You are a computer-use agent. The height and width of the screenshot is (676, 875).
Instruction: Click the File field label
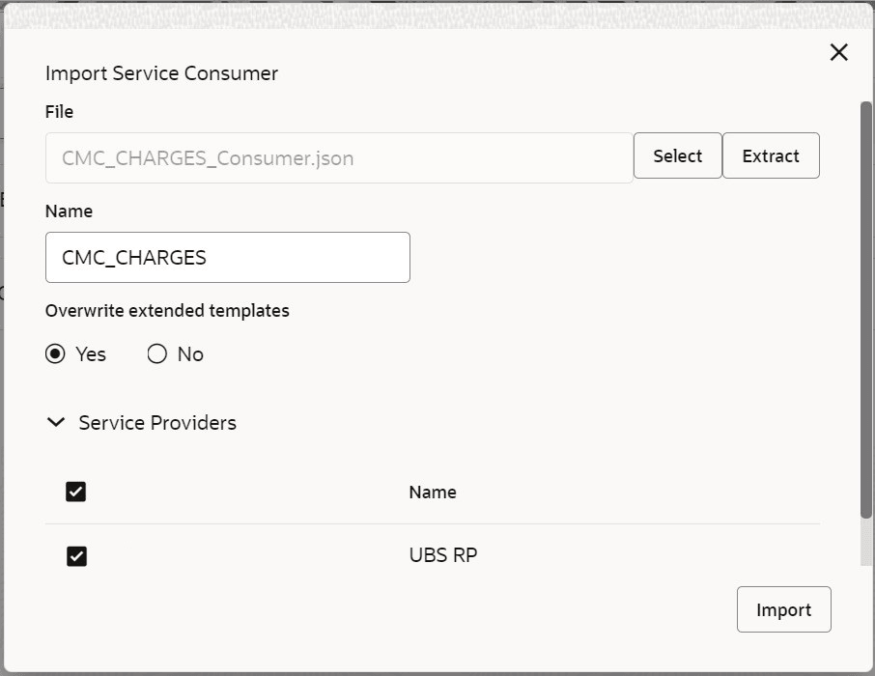(x=59, y=112)
